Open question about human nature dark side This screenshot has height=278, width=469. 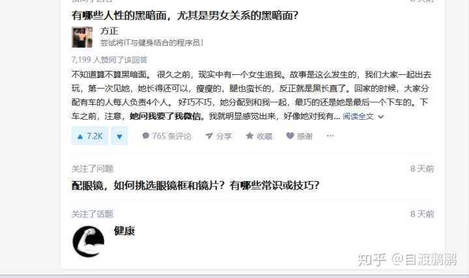click(185, 15)
